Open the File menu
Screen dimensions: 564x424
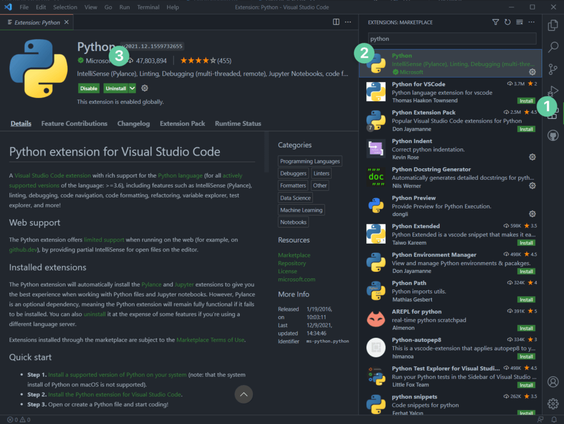(24, 7)
